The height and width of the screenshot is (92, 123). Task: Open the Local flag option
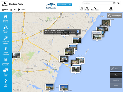[21, 10]
